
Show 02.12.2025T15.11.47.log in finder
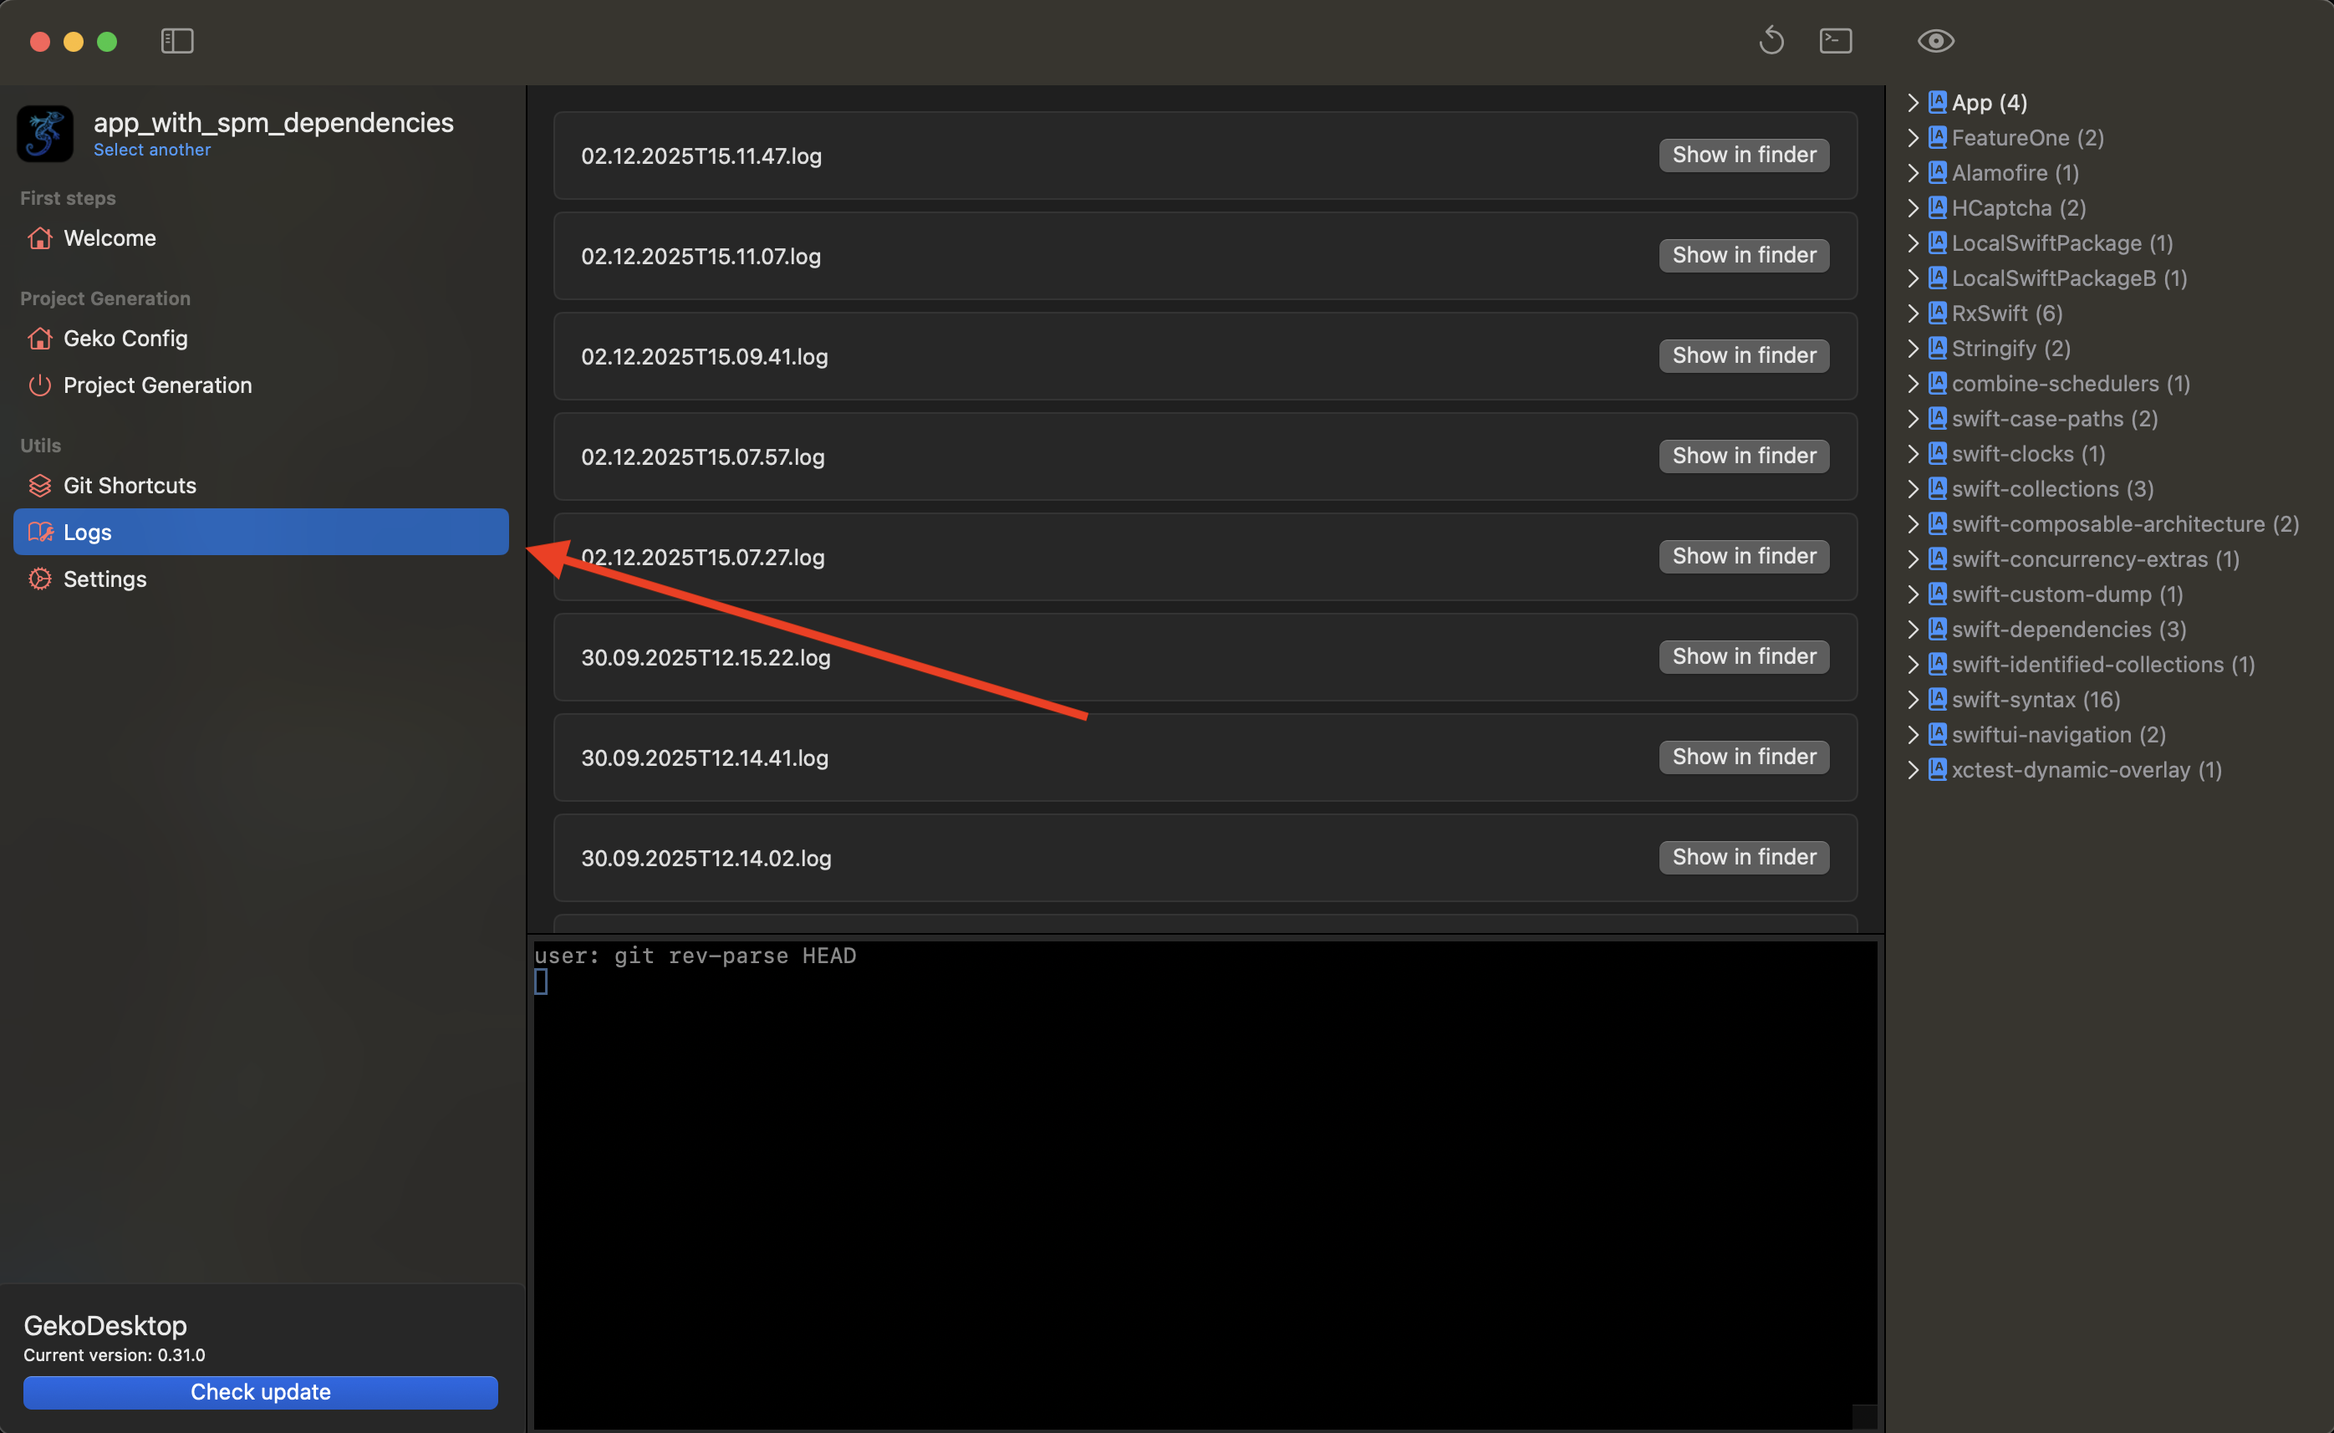tap(1744, 155)
